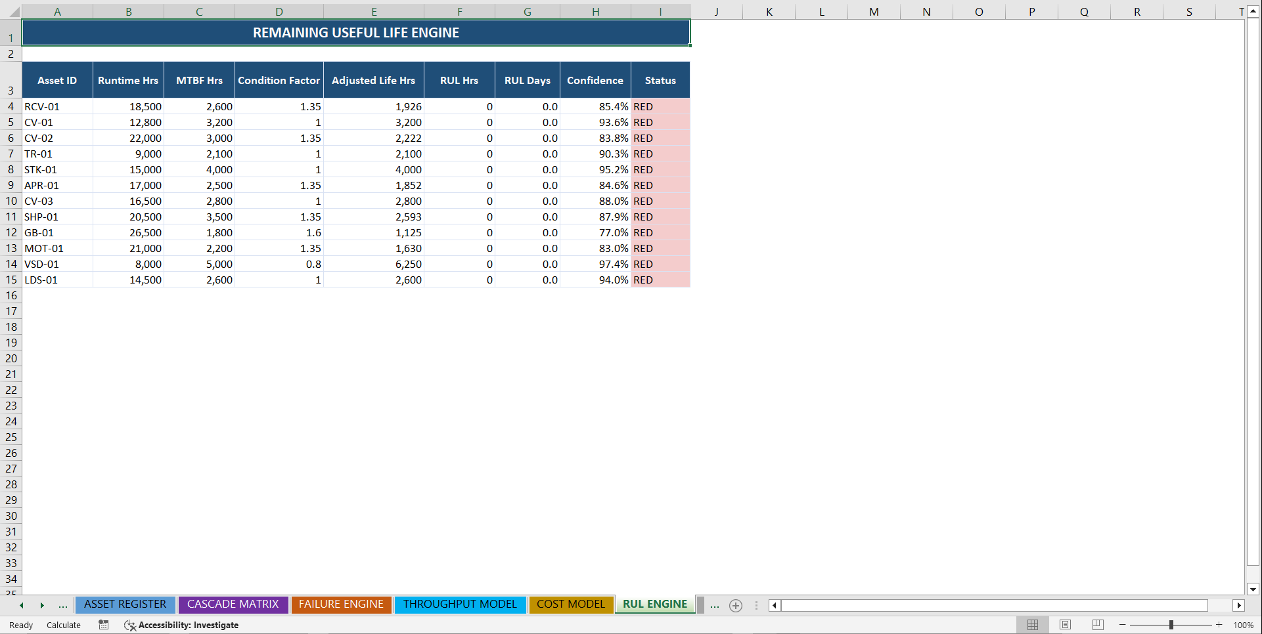The width and height of the screenshot is (1262, 634).
Task: Select column H header
Action: pyautogui.click(x=595, y=11)
